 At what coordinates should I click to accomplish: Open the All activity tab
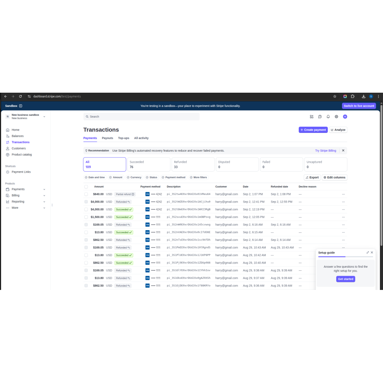[141, 138]
